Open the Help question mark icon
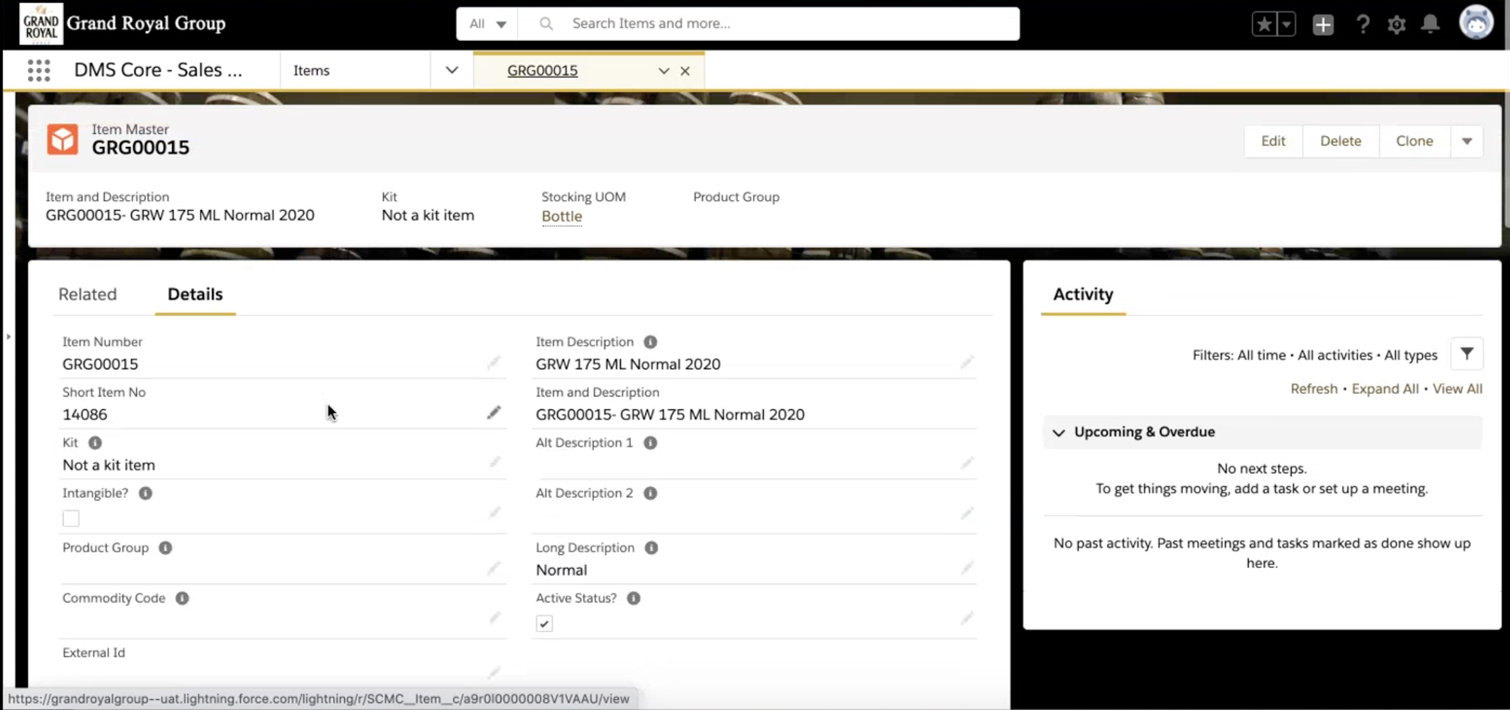 point(1362,24)
